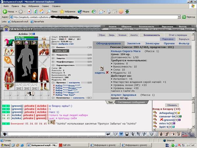Click the send-message enter arrow icon

[108, 134]
